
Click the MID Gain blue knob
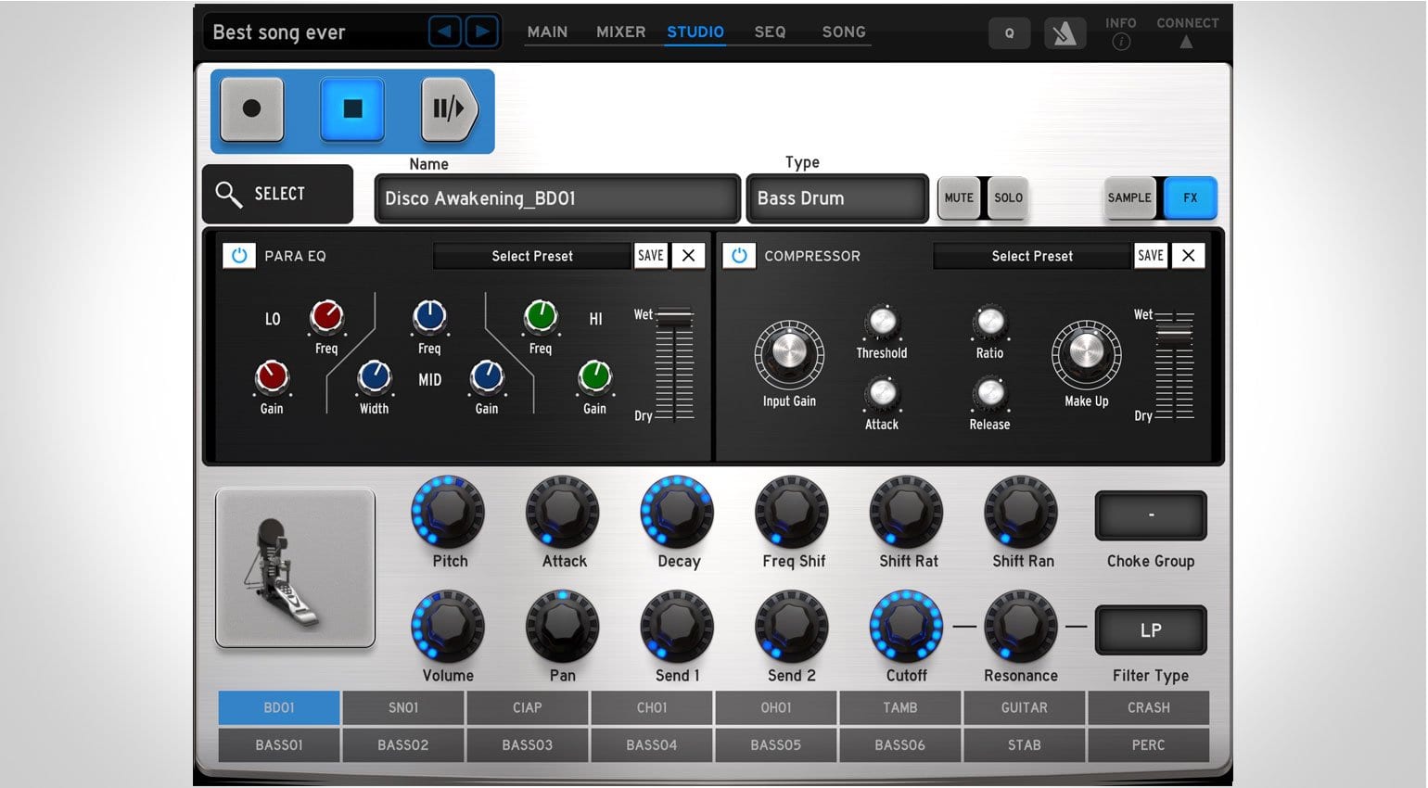[487, 377]
